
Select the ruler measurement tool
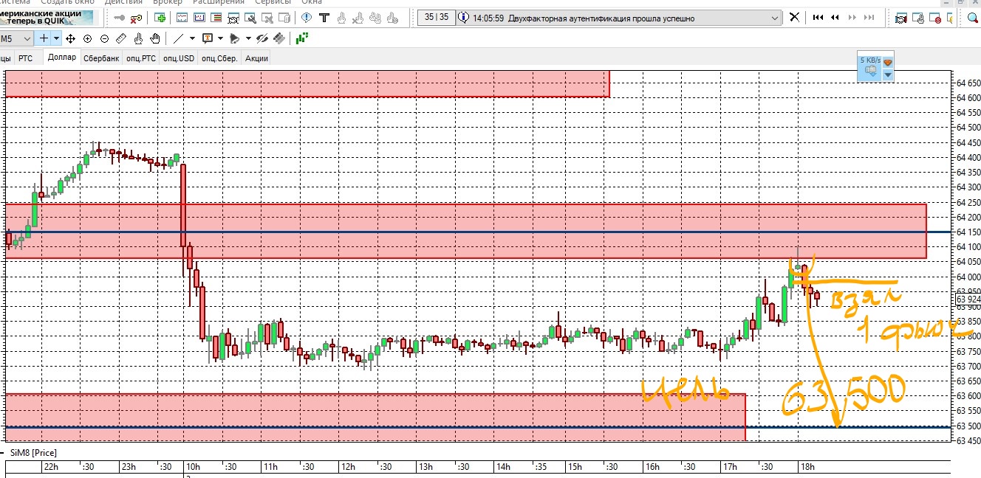click(x=121, y=38)
